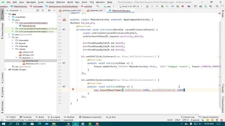
Task: Click the Run app icon in toolbar
Action: (147, 6)
